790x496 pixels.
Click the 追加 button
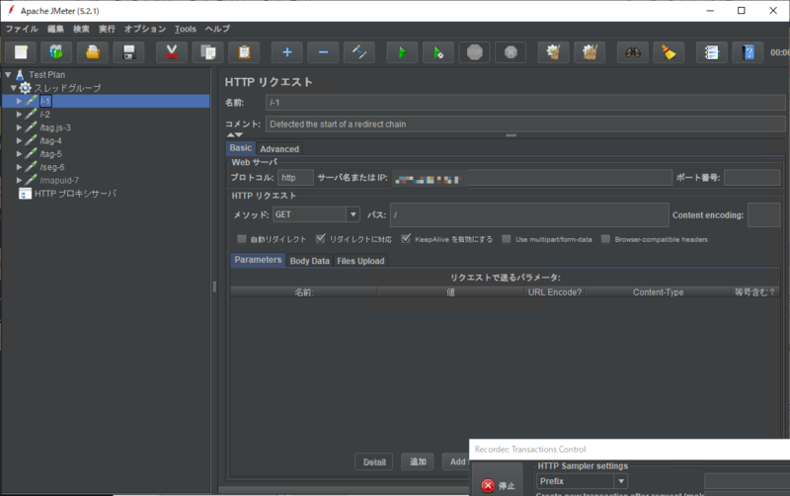(x=418, y=461)
